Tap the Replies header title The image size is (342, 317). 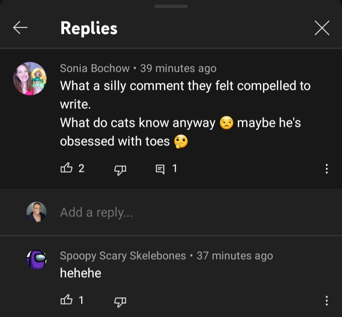(89, 28)
